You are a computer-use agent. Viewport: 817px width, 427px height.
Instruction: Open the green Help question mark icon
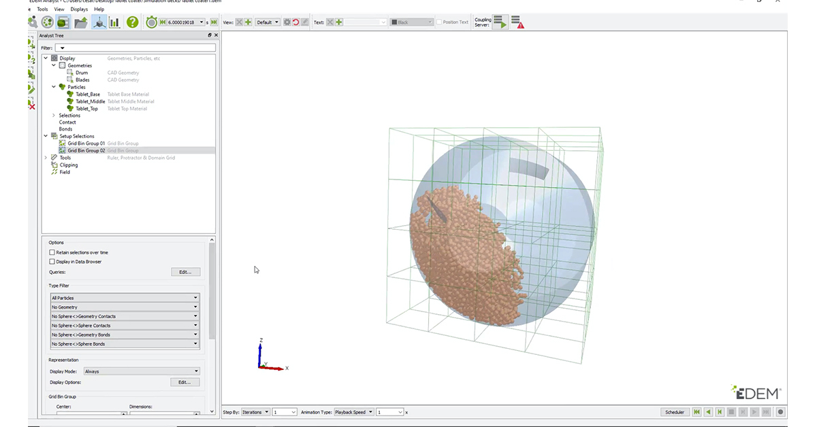pyautogui.click(x=132, y=22)
